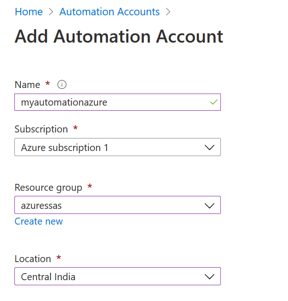Viewport: 288px width, 301px height.
Task: Open the Central India location dropdown
Action: [x=111, y=276]
